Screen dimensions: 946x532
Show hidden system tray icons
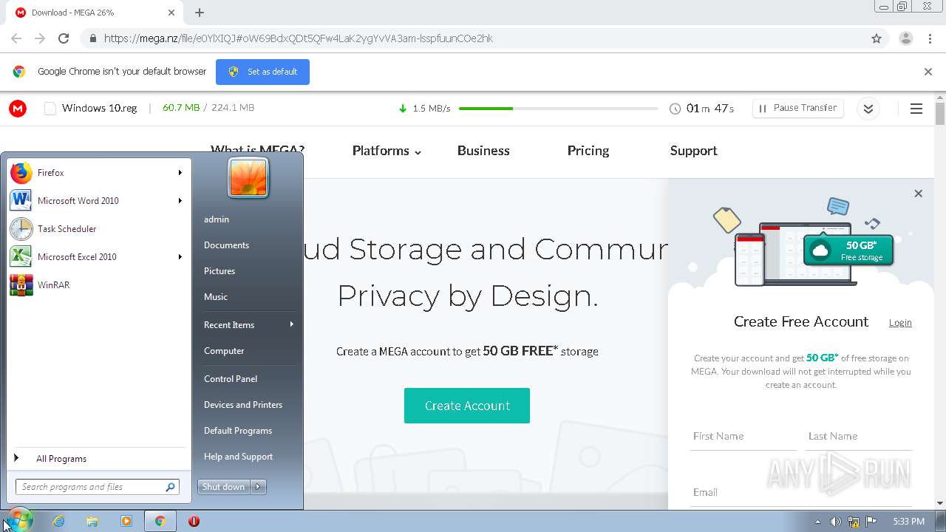click(x=817, y=522)
